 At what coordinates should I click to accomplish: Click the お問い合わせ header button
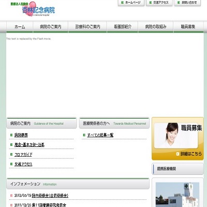(187, 3)
